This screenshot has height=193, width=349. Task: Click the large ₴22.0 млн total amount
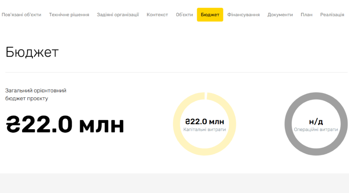click(x=65, y=124)
